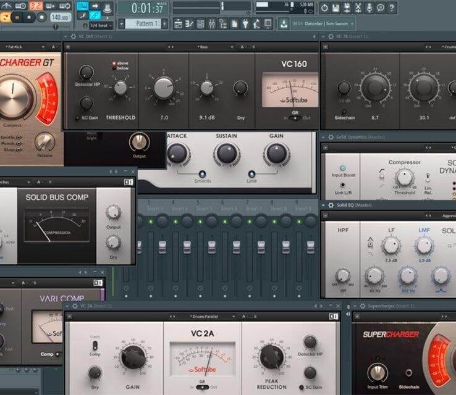Image resolution: width=456 pixels, height=395 pixels.
Task: Open VC 160 Bass preset dropdown
Action: [x=232, y=47]
